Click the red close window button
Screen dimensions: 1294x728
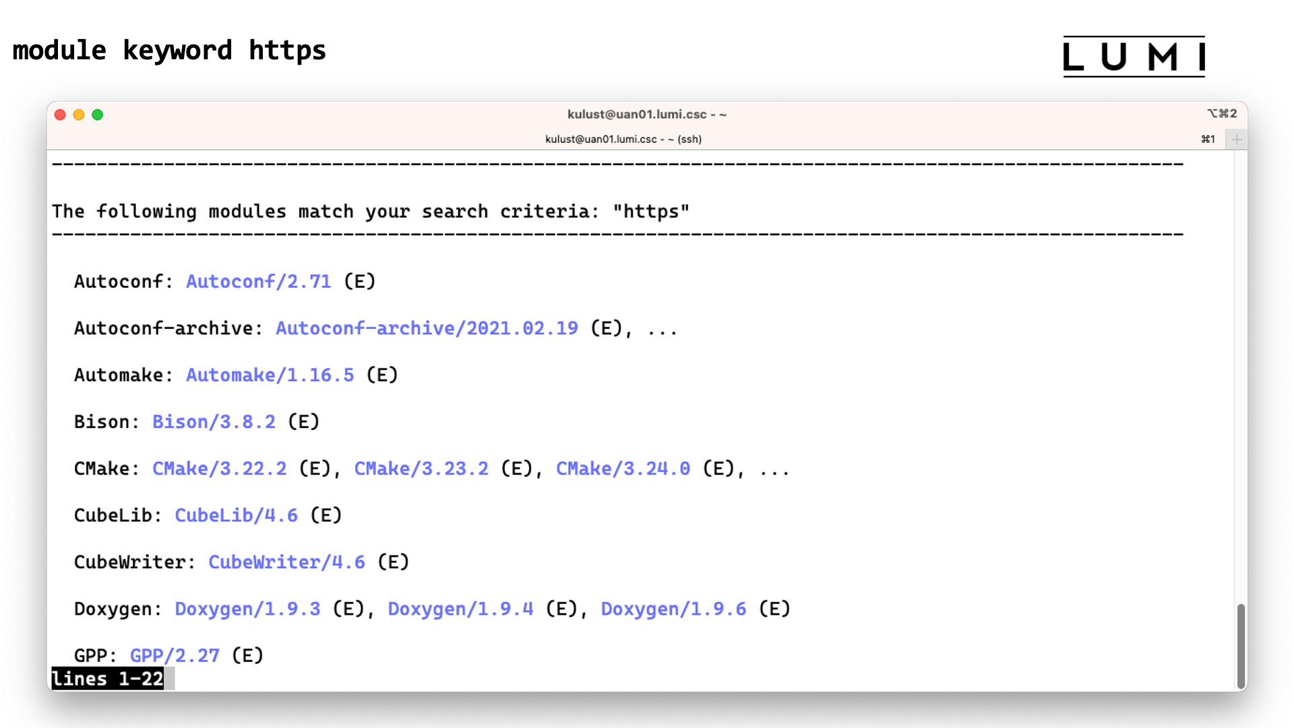pyautogui.click(x=60, y=115)
